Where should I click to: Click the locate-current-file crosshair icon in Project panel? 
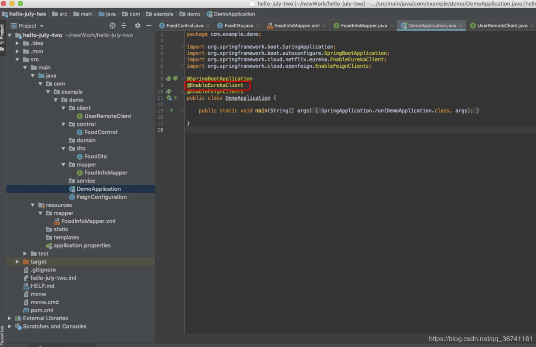click(x=113, y=26)
